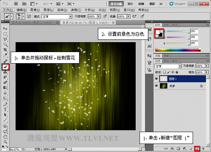Select the History Brush tool
211x152 pixels.
click(x=5, y=77)
